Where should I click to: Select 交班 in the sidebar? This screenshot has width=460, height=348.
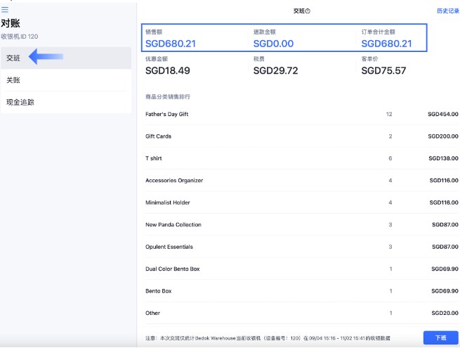13,58
